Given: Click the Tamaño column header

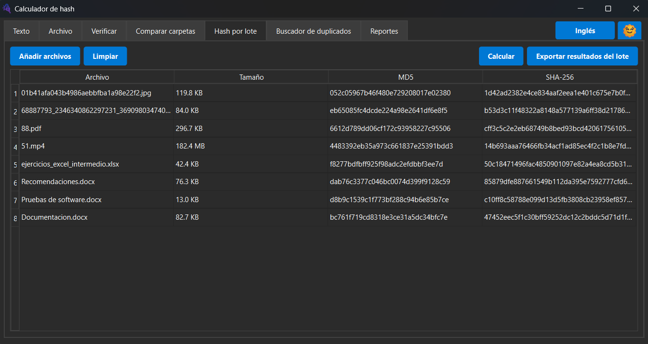Looking at the screenshot, I should point(251,77).
